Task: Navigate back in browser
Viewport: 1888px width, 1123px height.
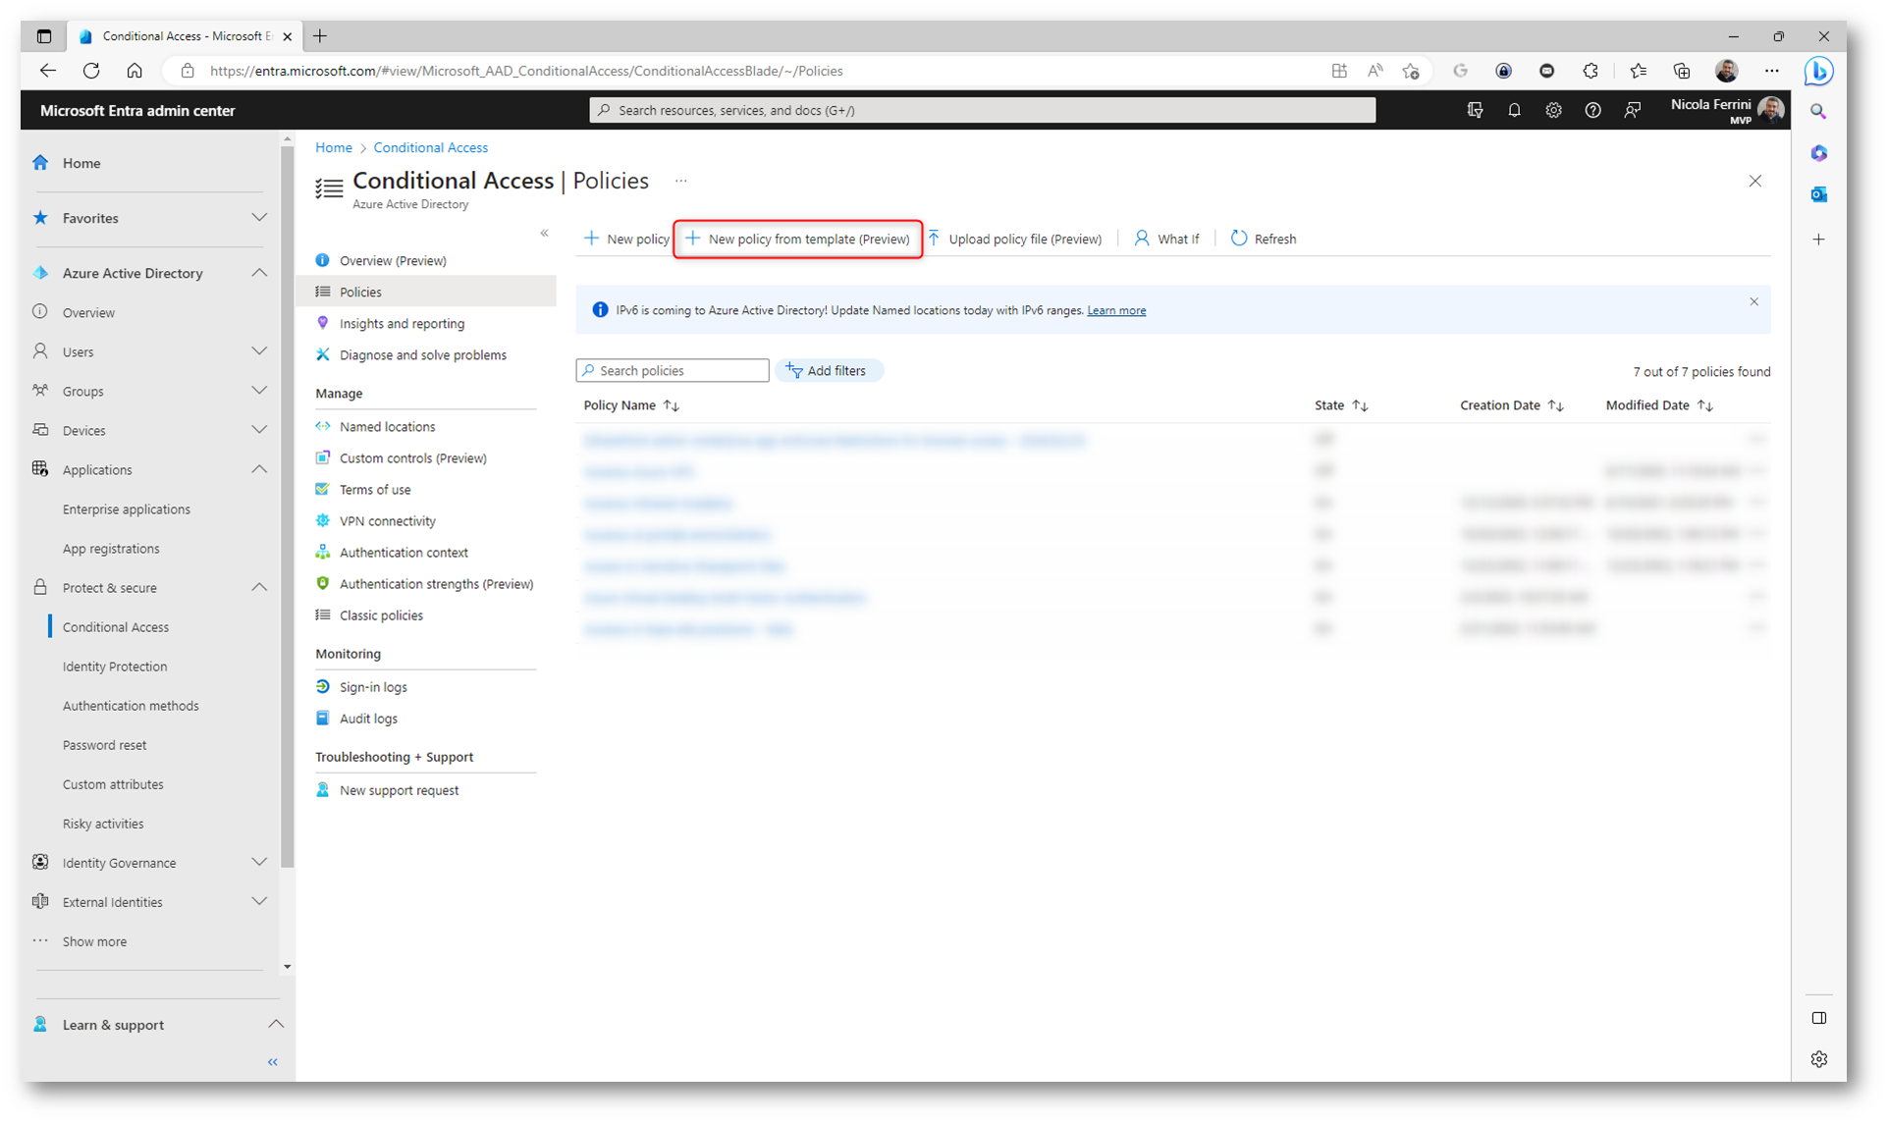Action: pos(47,71)
